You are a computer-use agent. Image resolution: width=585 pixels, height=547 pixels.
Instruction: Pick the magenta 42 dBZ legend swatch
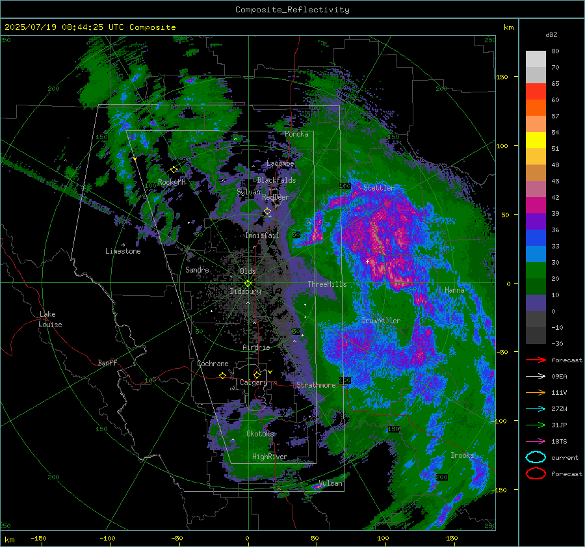536,205
